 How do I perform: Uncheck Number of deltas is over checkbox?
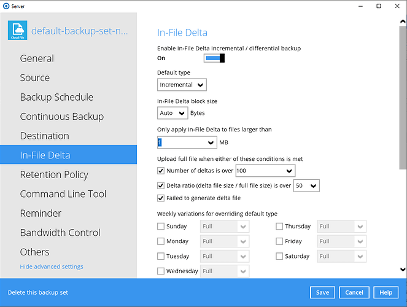pyautogui.click(x=161, y=170)
